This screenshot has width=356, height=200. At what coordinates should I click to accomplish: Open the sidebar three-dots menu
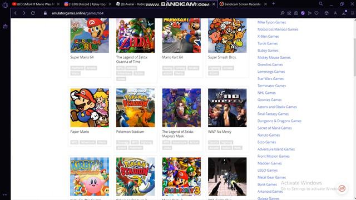point(5,195)
